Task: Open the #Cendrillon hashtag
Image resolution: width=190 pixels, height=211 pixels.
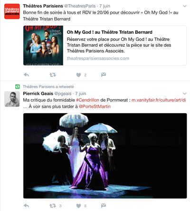Action: coord(87,100)
